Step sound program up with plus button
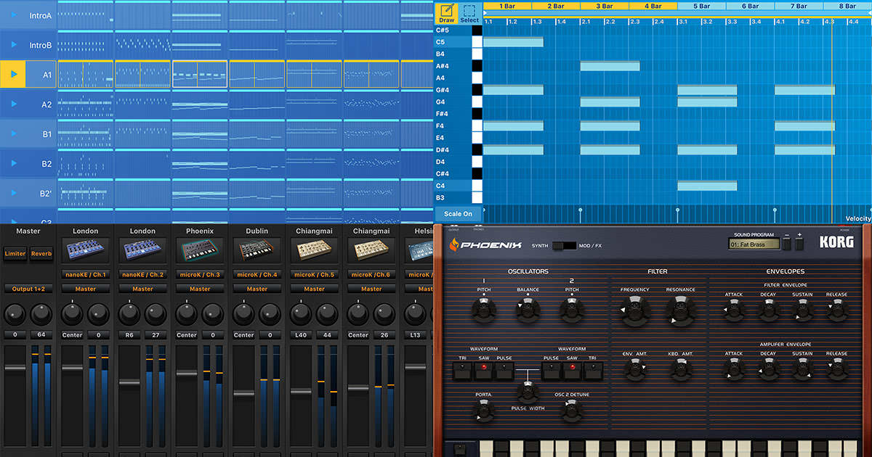872x457 pixels. click(799, 244)
